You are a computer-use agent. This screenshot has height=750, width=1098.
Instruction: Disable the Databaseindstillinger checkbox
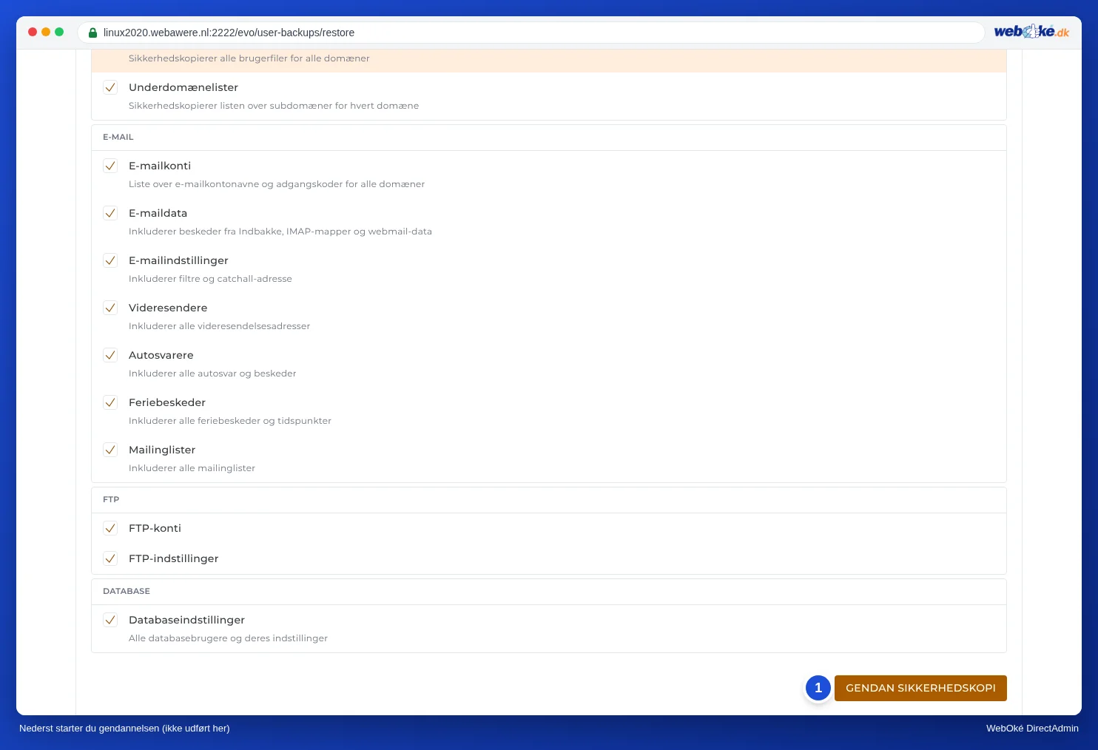pos(110,620)
